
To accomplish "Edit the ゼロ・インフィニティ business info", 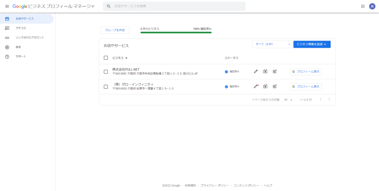I will (256, 86).
